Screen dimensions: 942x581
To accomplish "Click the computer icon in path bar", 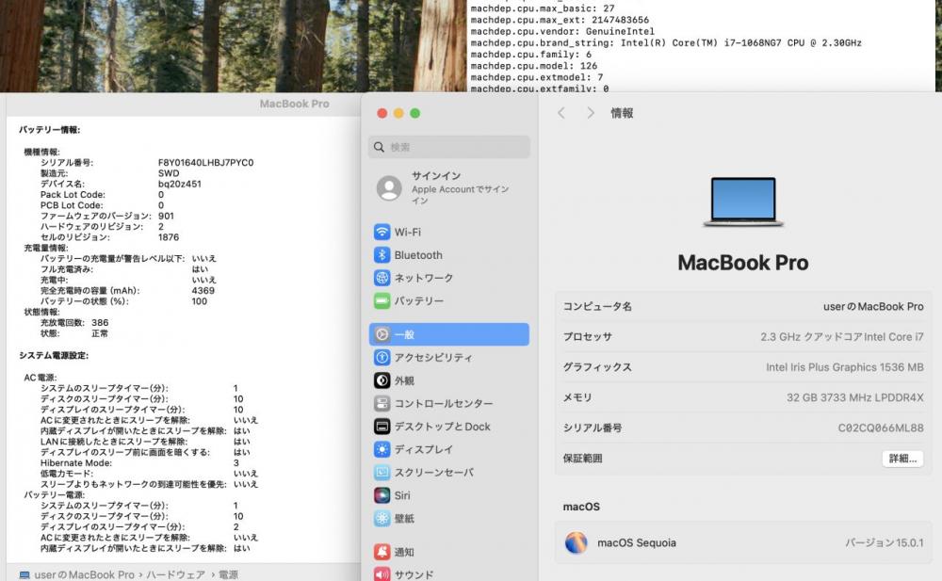I will (24, 575).
